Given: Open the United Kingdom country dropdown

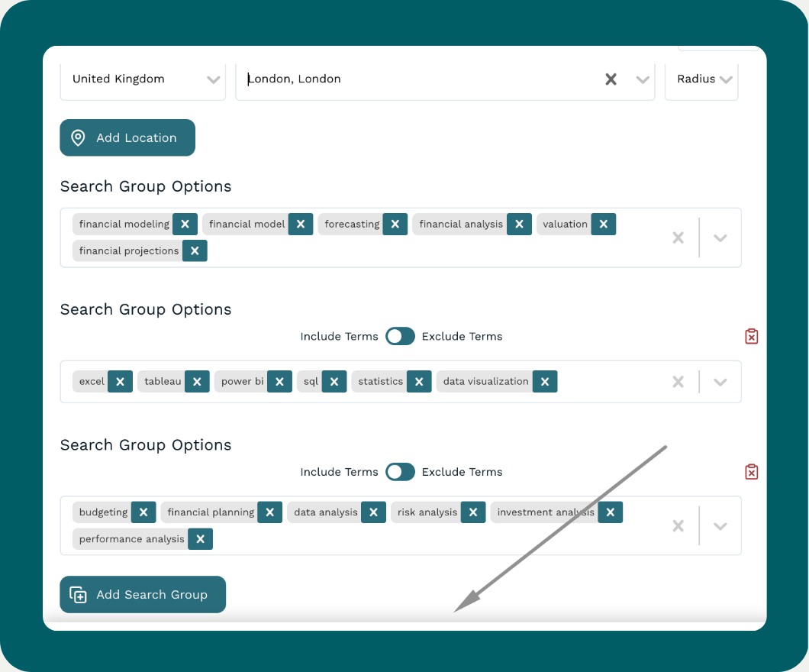Looking at the screenshot, I should (x=213, y=79).
